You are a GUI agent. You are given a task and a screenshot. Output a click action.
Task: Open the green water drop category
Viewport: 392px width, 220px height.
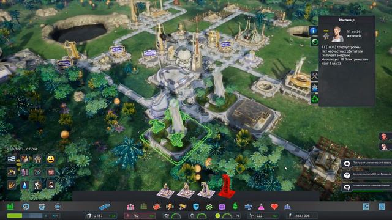pos(235,207)
